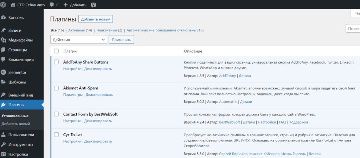Open the WordPress logo menu
This screenshot has width=360, height=158.
[3, 5]
